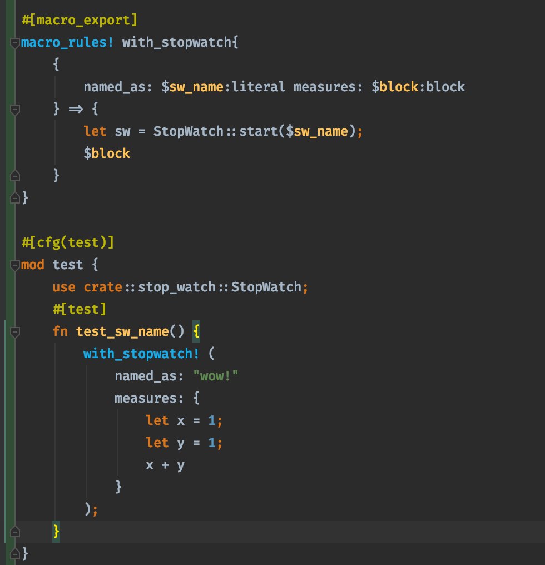Click the fold end marker closing mod test
This screenshot has height=565, width=545.
[15, 554]
